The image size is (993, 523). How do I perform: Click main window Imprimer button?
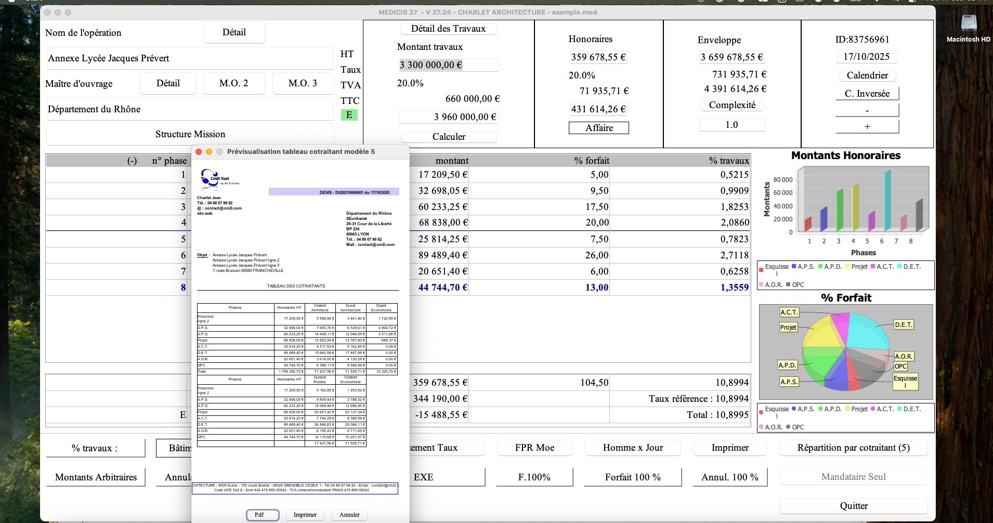click(x=730, y=448)
